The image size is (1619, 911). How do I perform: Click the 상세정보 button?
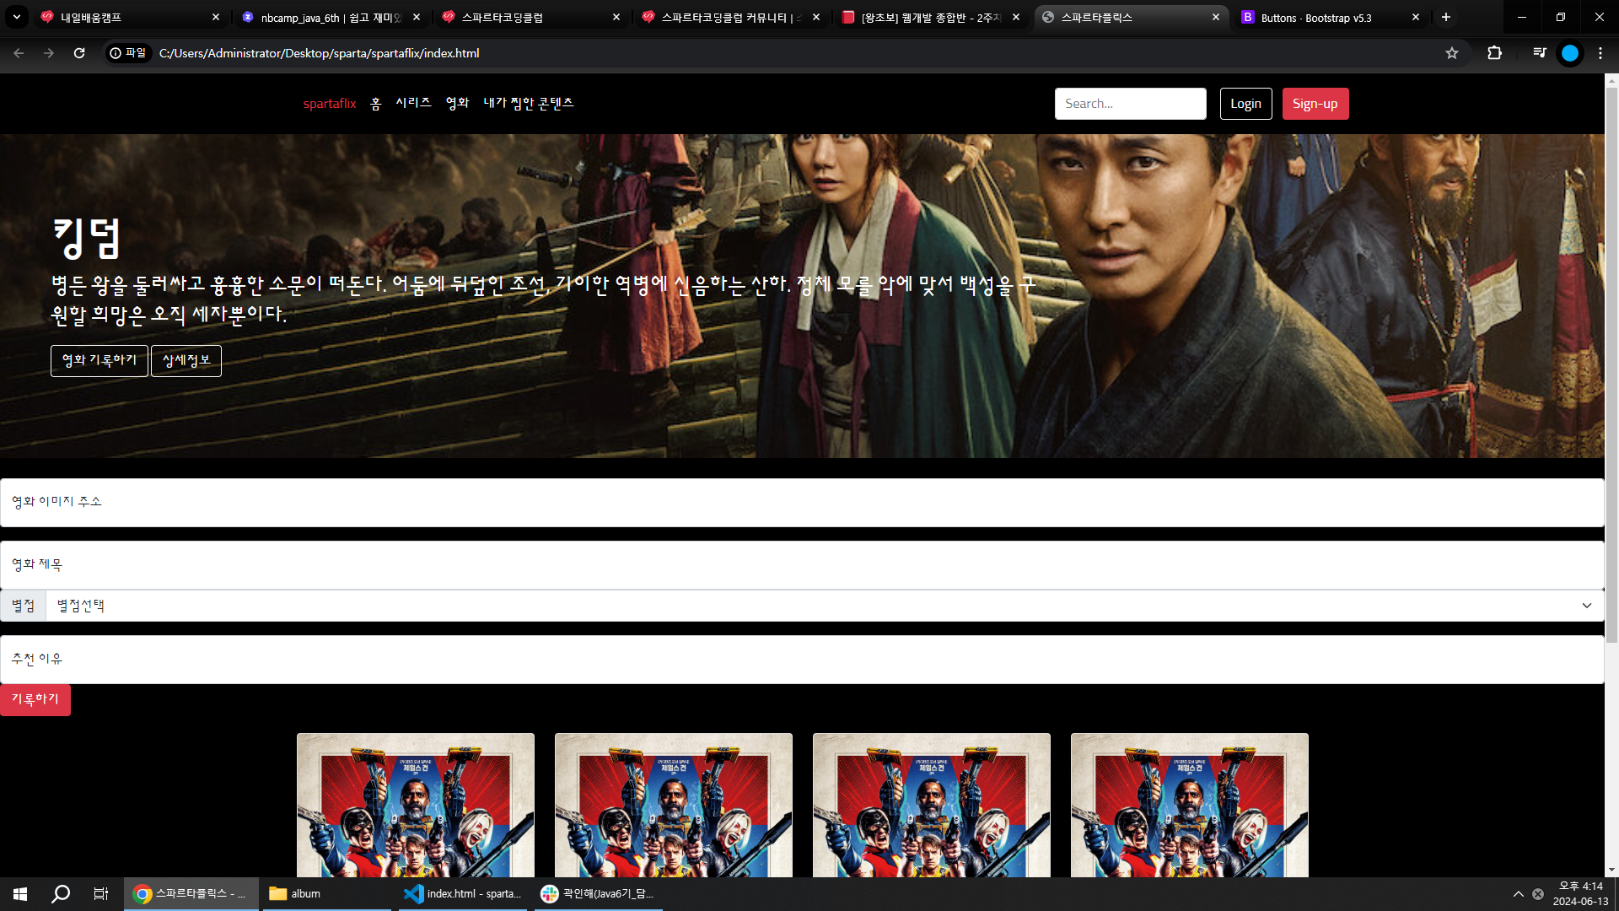(x=186, y=361)
